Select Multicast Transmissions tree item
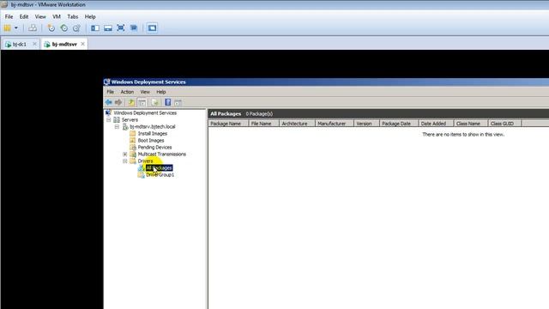Screen dimensions: 549x309 (162, 154)
